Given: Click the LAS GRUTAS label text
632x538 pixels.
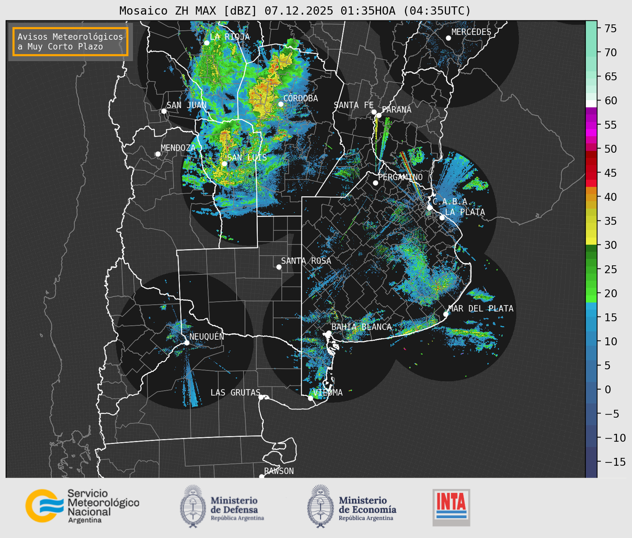Looking at the screenshot, I should point(235,392).
